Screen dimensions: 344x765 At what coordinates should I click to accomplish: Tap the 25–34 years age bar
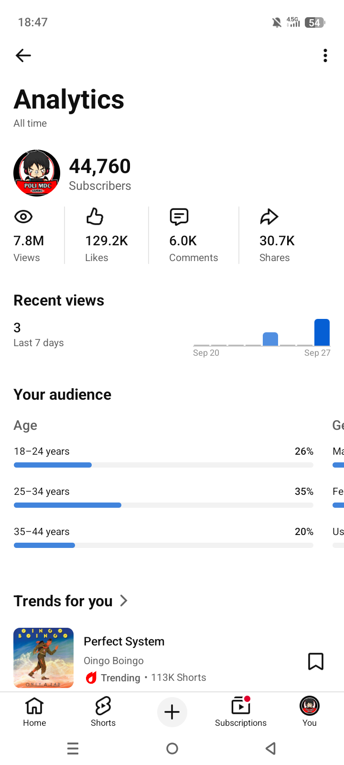163,505
